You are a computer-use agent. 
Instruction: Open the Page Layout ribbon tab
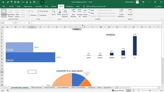click(28, 6)
